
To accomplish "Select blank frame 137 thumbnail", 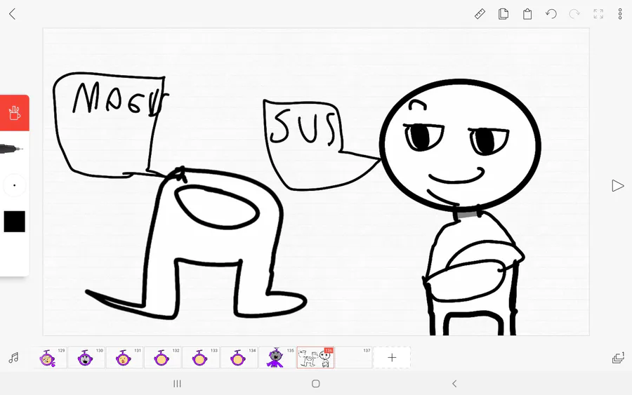I will point(353,358).
